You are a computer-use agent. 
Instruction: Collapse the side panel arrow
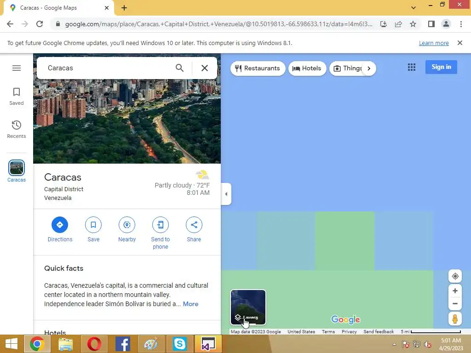(x=226, y=194)
